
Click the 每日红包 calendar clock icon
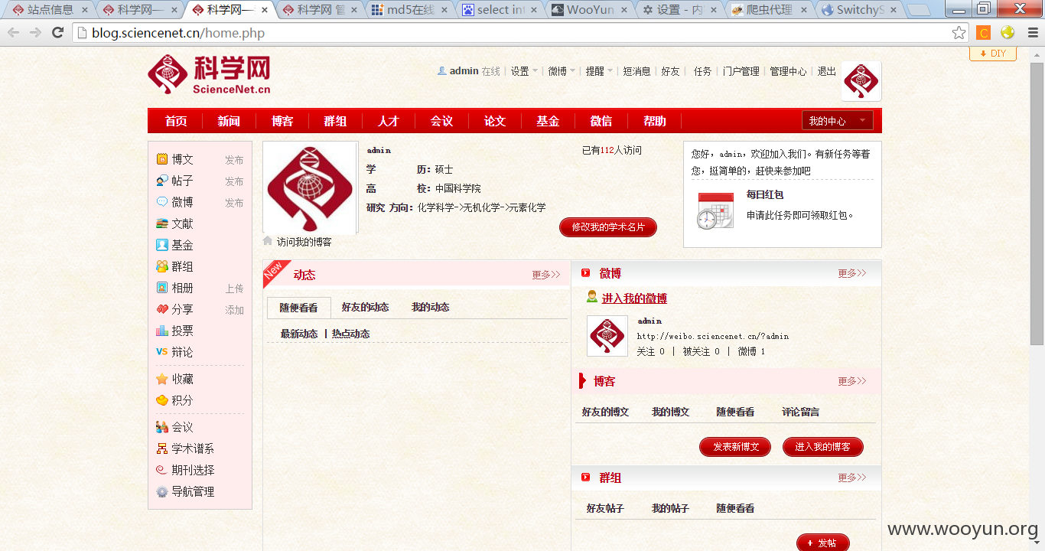715,210
